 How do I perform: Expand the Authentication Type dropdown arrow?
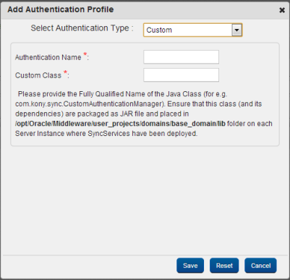(x=236, y=30)
